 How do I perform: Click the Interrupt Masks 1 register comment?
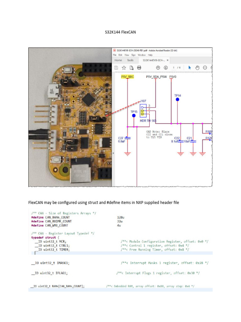(x=164, y=263)
